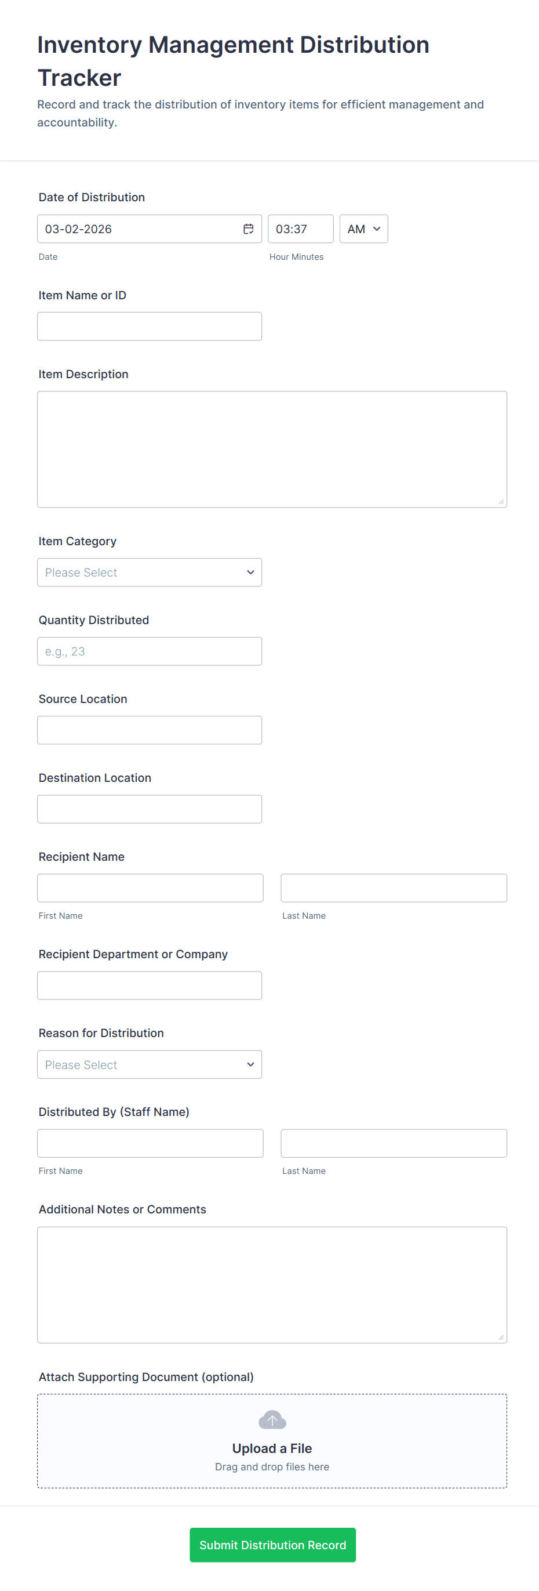Click the Upload a File area
The width and height of the screenshot is (539, 1591).
point(272,1448)
